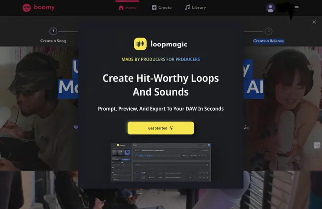Open the Home tab
322x209 pixels.
(127, 8)
